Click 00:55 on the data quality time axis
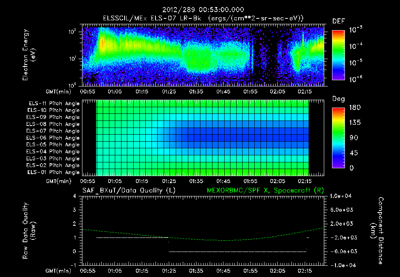The width and height of the screenshot is (400, 277). point(87,271)
